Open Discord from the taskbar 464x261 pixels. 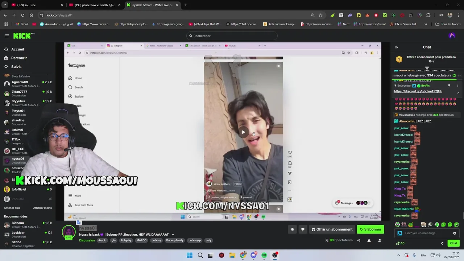pyautogui.click(x=253, y=255)
